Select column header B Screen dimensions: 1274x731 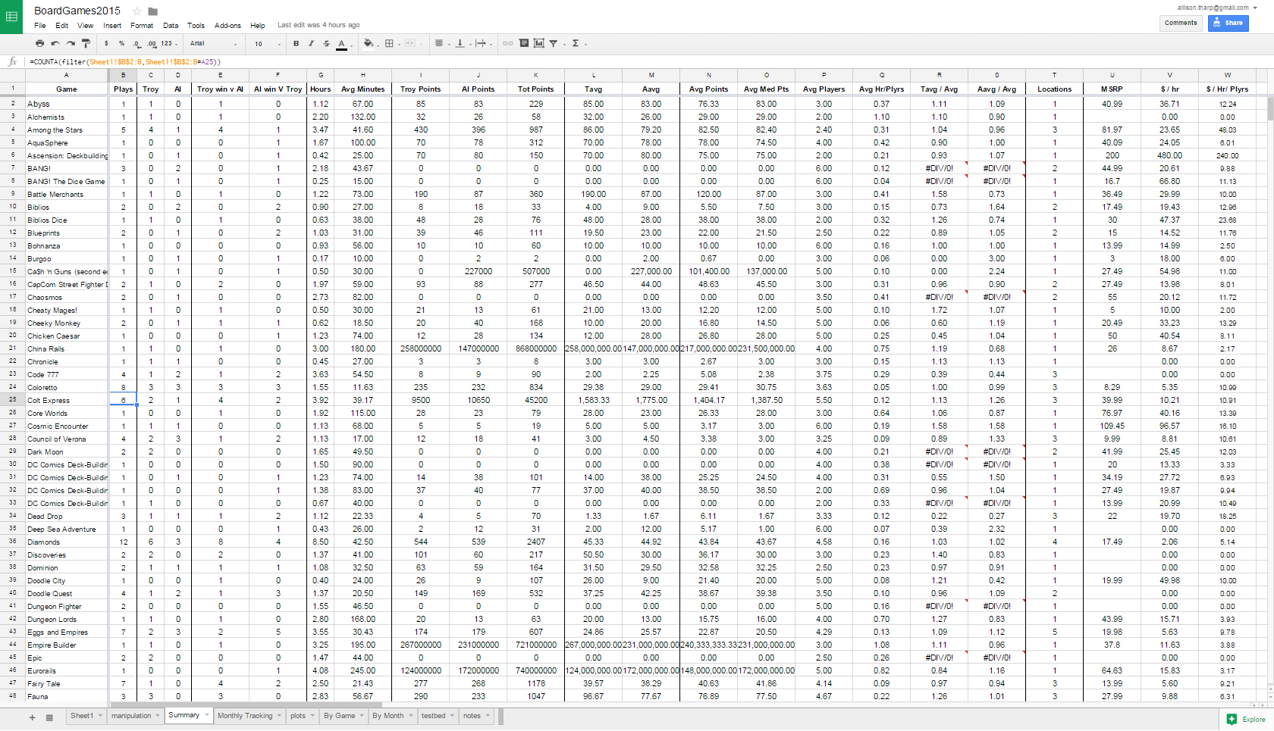(x=123, y=75)
